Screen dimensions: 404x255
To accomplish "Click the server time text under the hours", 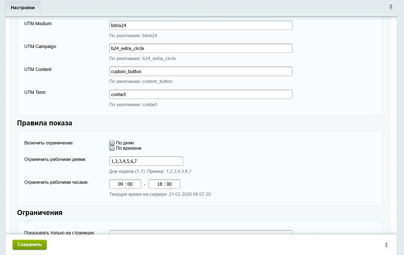I will point(160,194).
